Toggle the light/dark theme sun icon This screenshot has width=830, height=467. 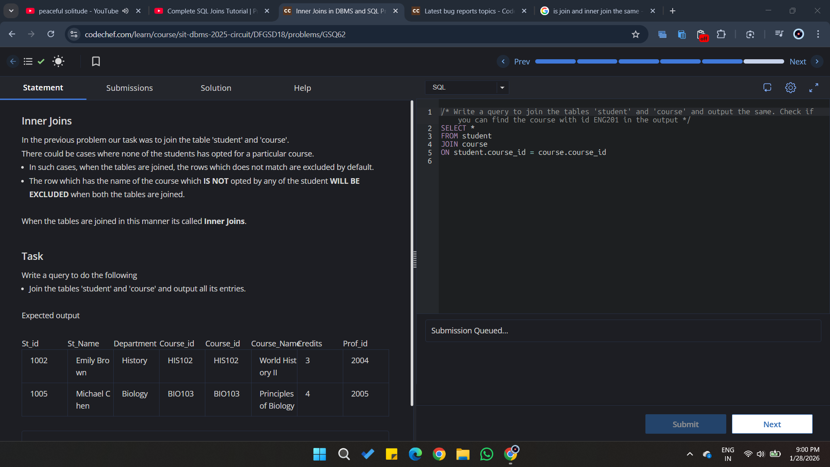pos(58,61)
